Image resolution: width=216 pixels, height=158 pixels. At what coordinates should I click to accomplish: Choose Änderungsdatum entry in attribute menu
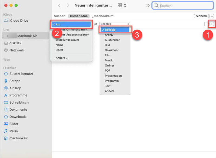tap(71, 35)
